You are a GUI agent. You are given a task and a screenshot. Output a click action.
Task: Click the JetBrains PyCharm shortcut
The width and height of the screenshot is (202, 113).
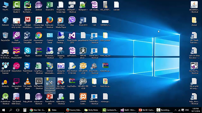tap(27, 7)
